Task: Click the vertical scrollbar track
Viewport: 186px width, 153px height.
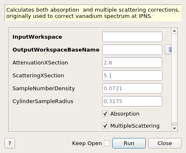Action: pos(174,78)
